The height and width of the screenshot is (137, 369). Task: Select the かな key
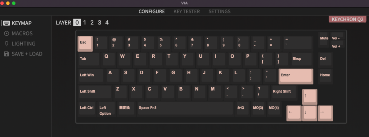point(243,109)
